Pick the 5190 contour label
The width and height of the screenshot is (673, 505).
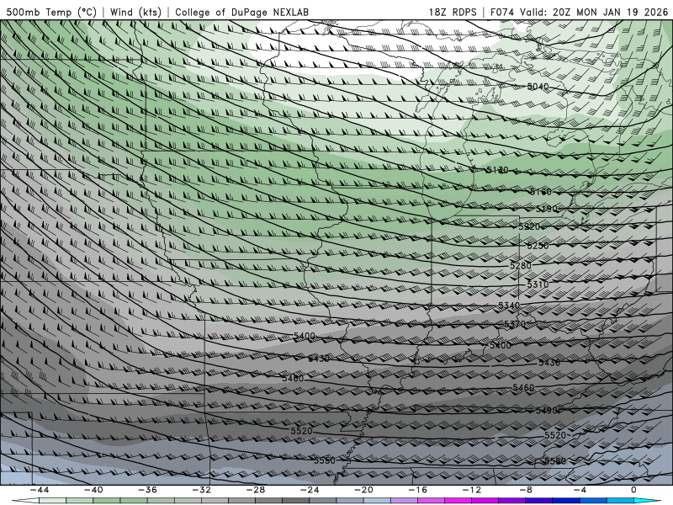point(547,209)
